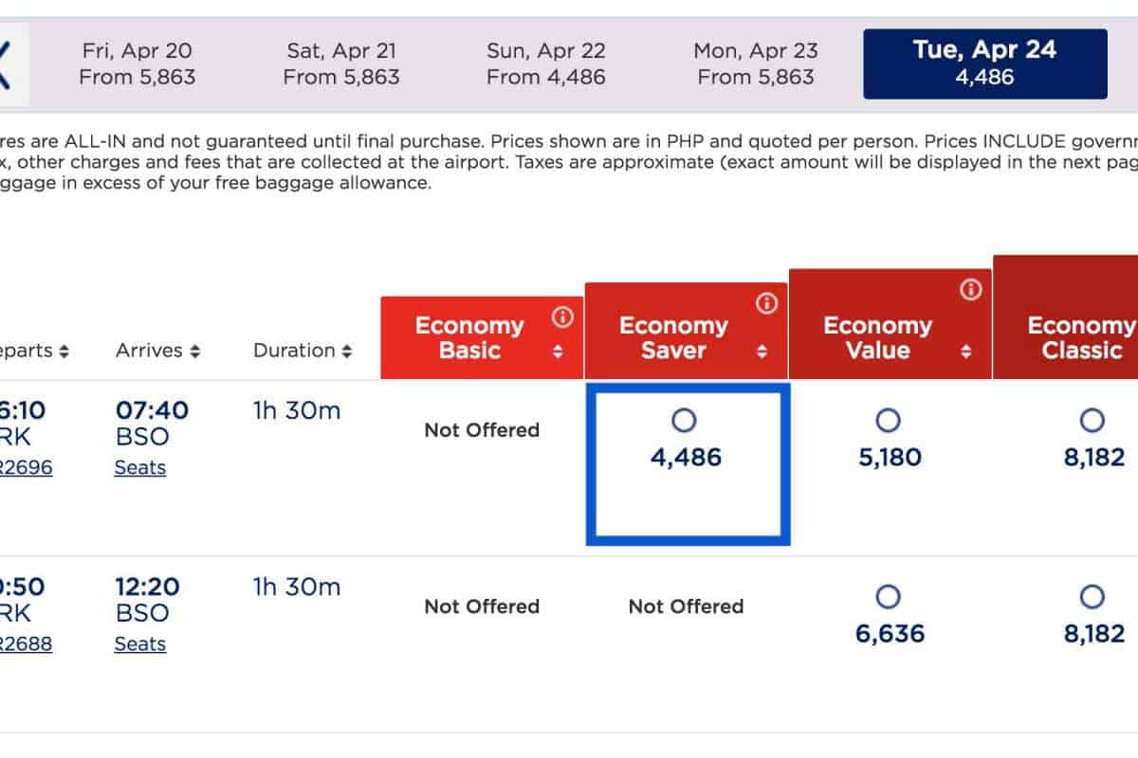Choose the 5,180 Economy Value fare
This screenshot has width=1138, height=758.
click(x=889, y=420)
